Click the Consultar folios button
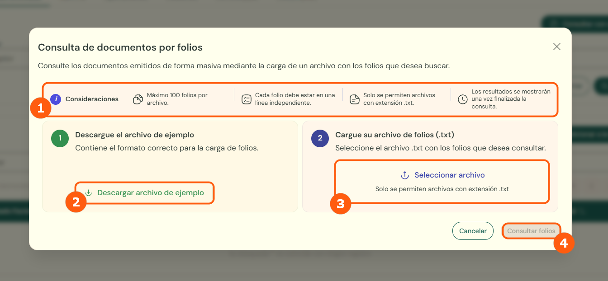 (x=531, y=231)
